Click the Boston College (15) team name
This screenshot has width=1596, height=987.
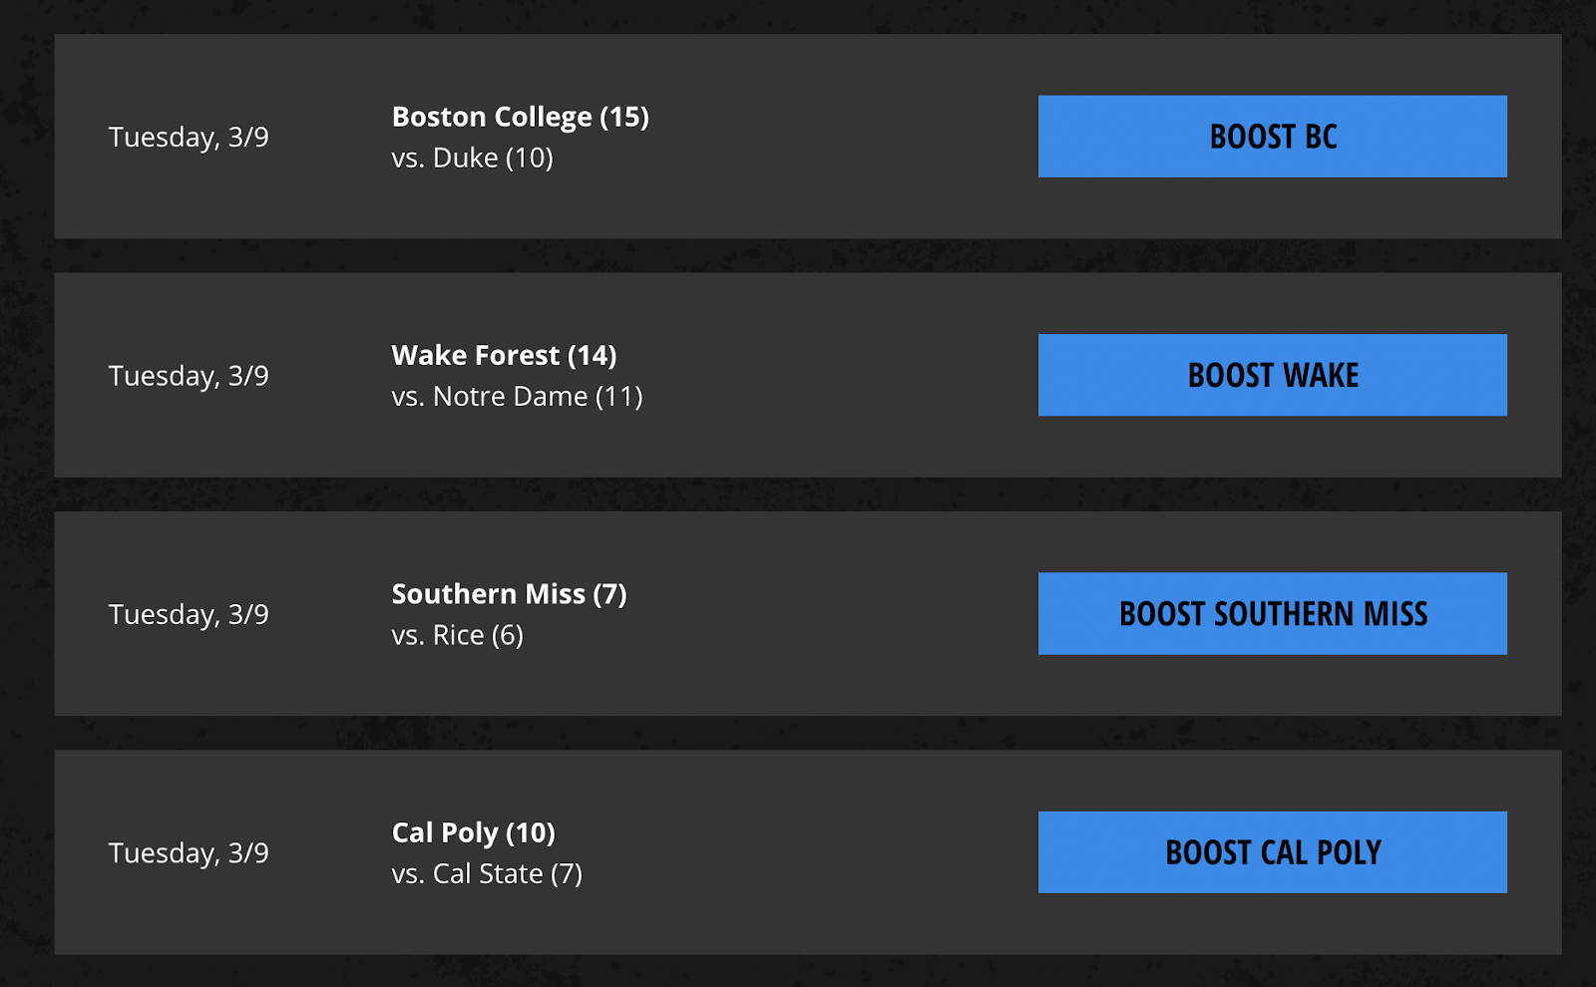click(520, 117)
